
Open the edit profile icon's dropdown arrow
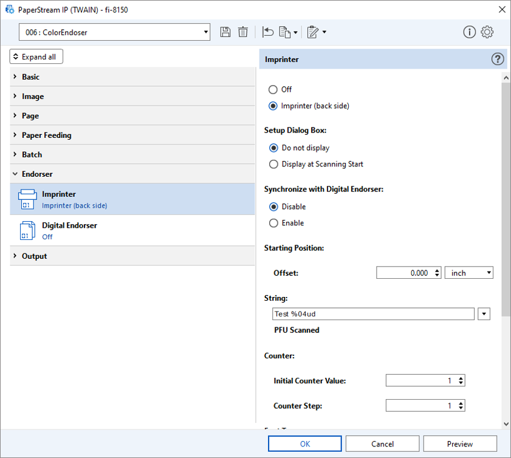click(324, 32)
